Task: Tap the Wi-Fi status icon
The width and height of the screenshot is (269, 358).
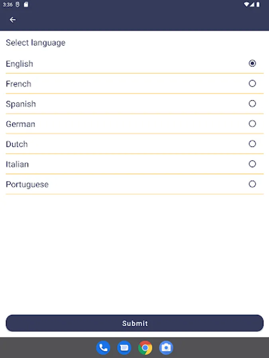Action: [247, 4]
